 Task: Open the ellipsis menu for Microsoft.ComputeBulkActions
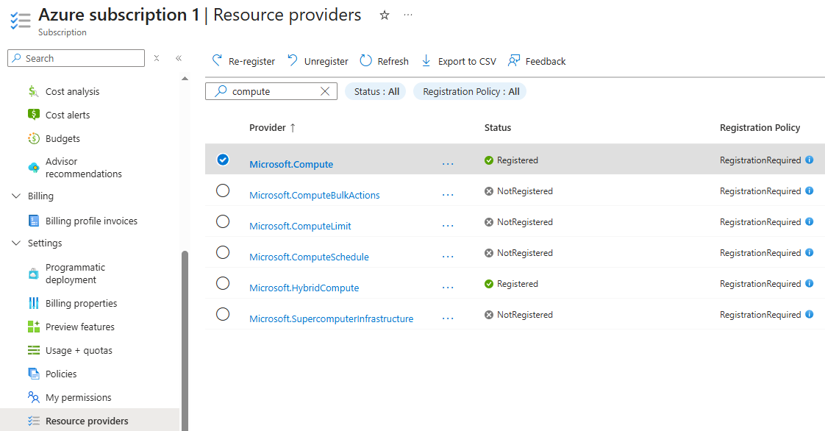coord(448,195)
